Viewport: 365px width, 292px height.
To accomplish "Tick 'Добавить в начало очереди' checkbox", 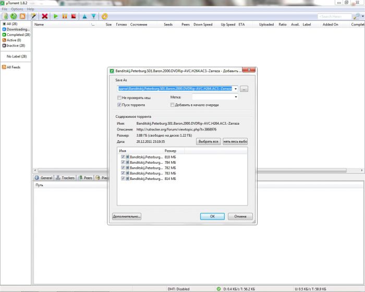I will pos(173,105).
